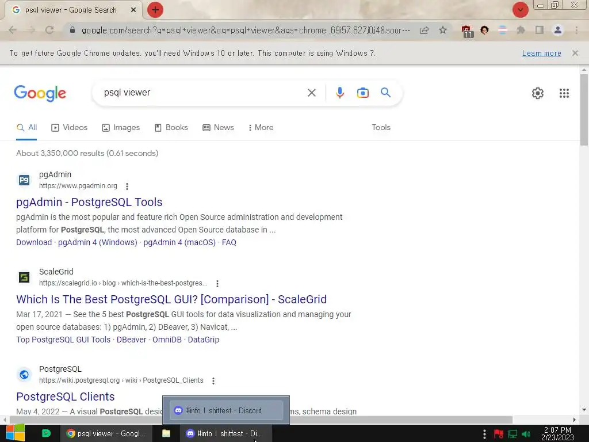Open pgAdmin Download sitelink

click(34, 242)
